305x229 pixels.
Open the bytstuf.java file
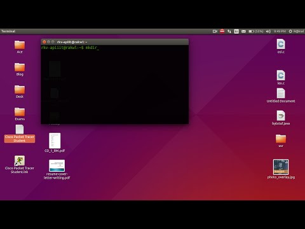pyautogui.click(x=281, y=116)
